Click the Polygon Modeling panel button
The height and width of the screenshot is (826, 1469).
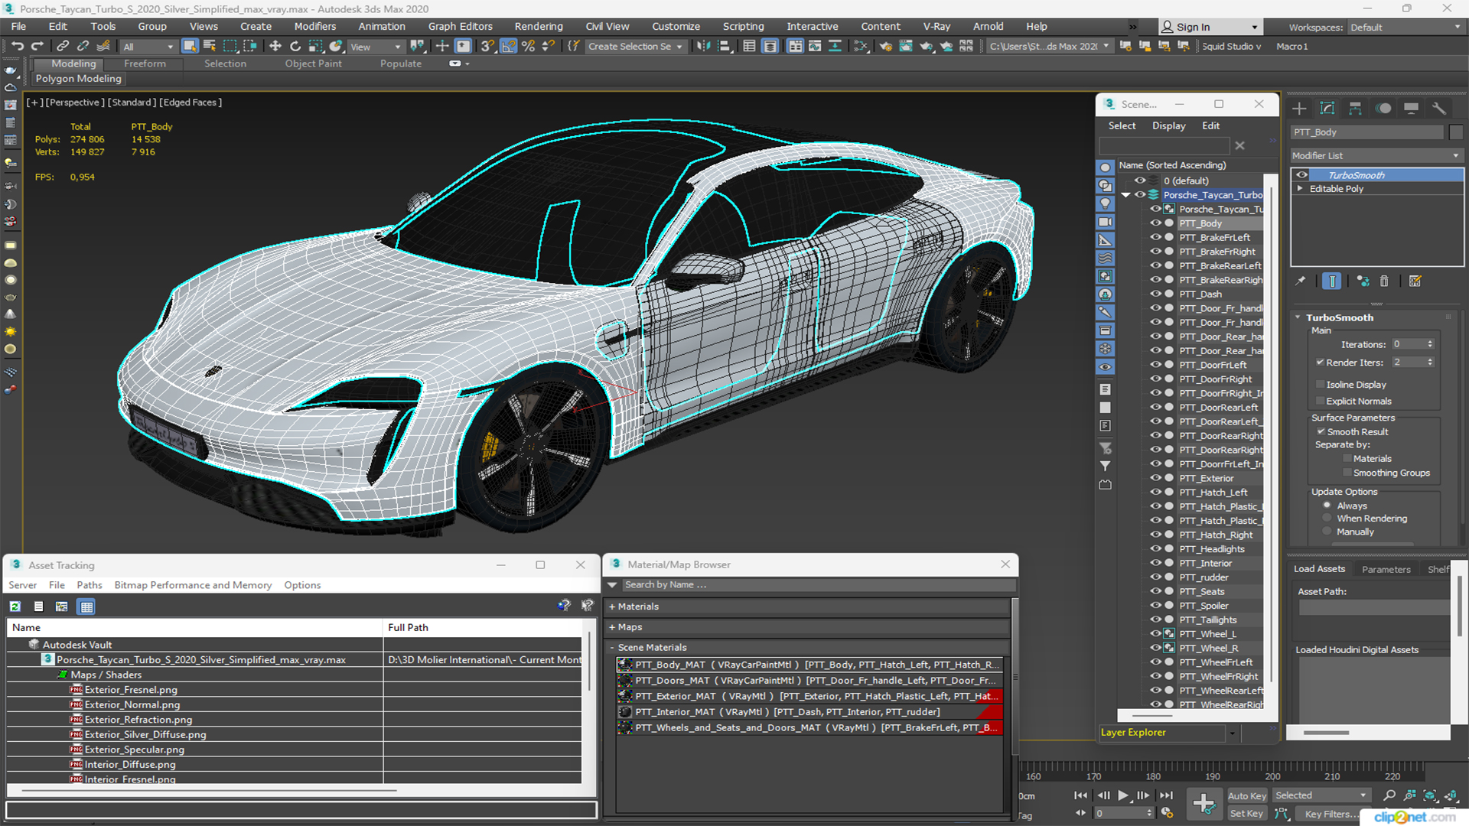(x=78, y=79)
